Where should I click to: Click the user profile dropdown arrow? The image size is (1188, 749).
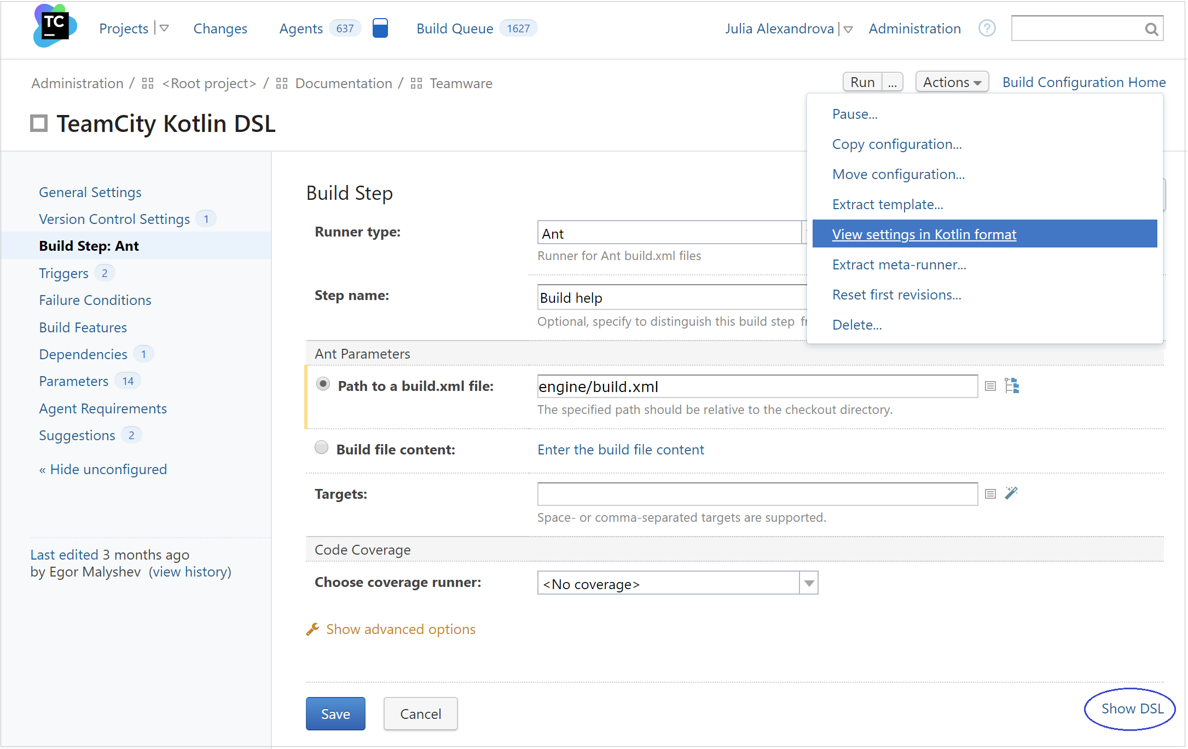(848, 28)
